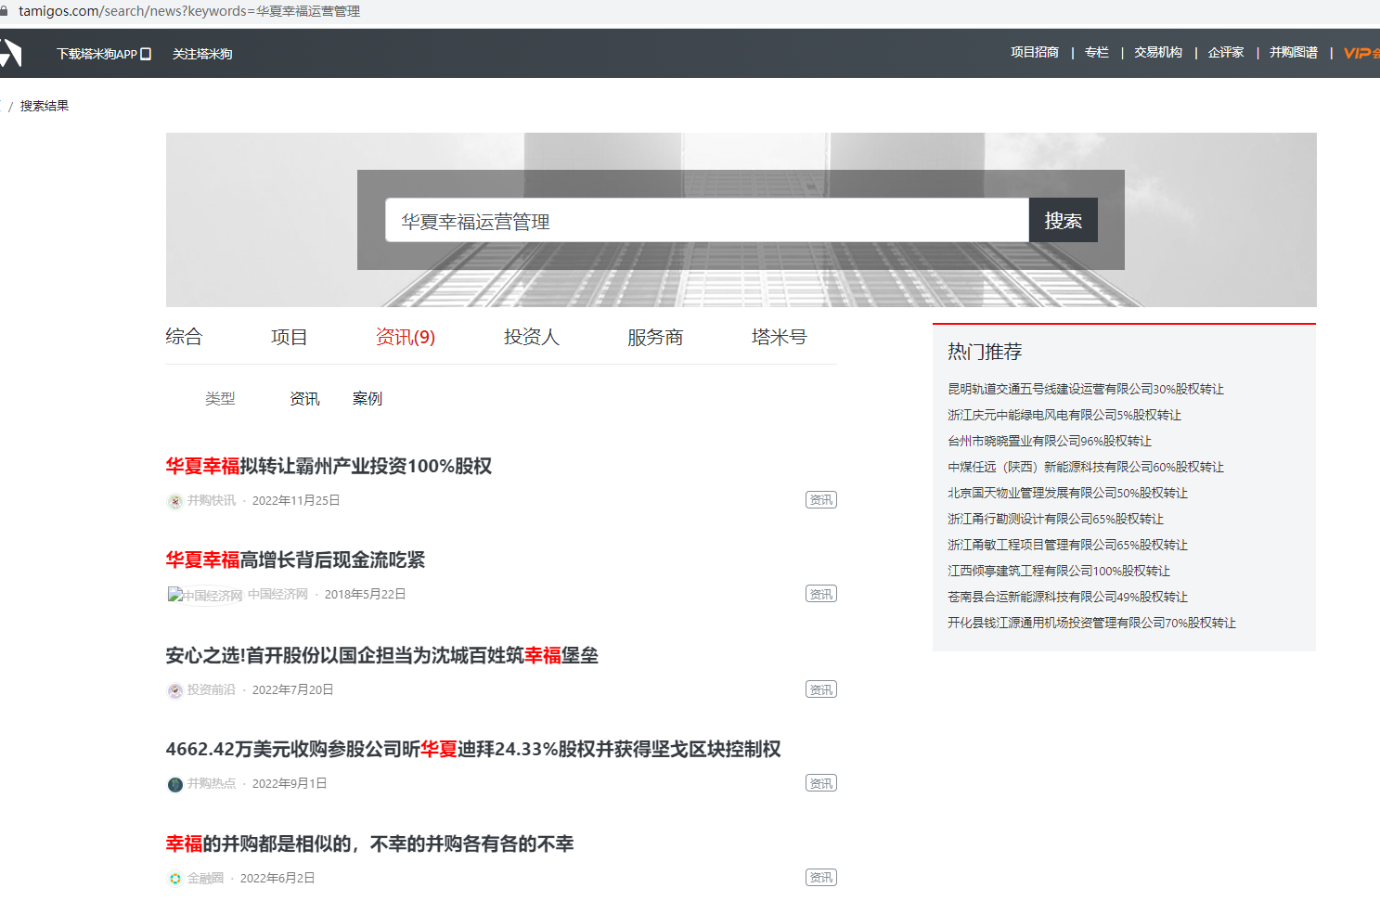
Task: Go to 并购图谱 in navigation
Action: 1294,53
